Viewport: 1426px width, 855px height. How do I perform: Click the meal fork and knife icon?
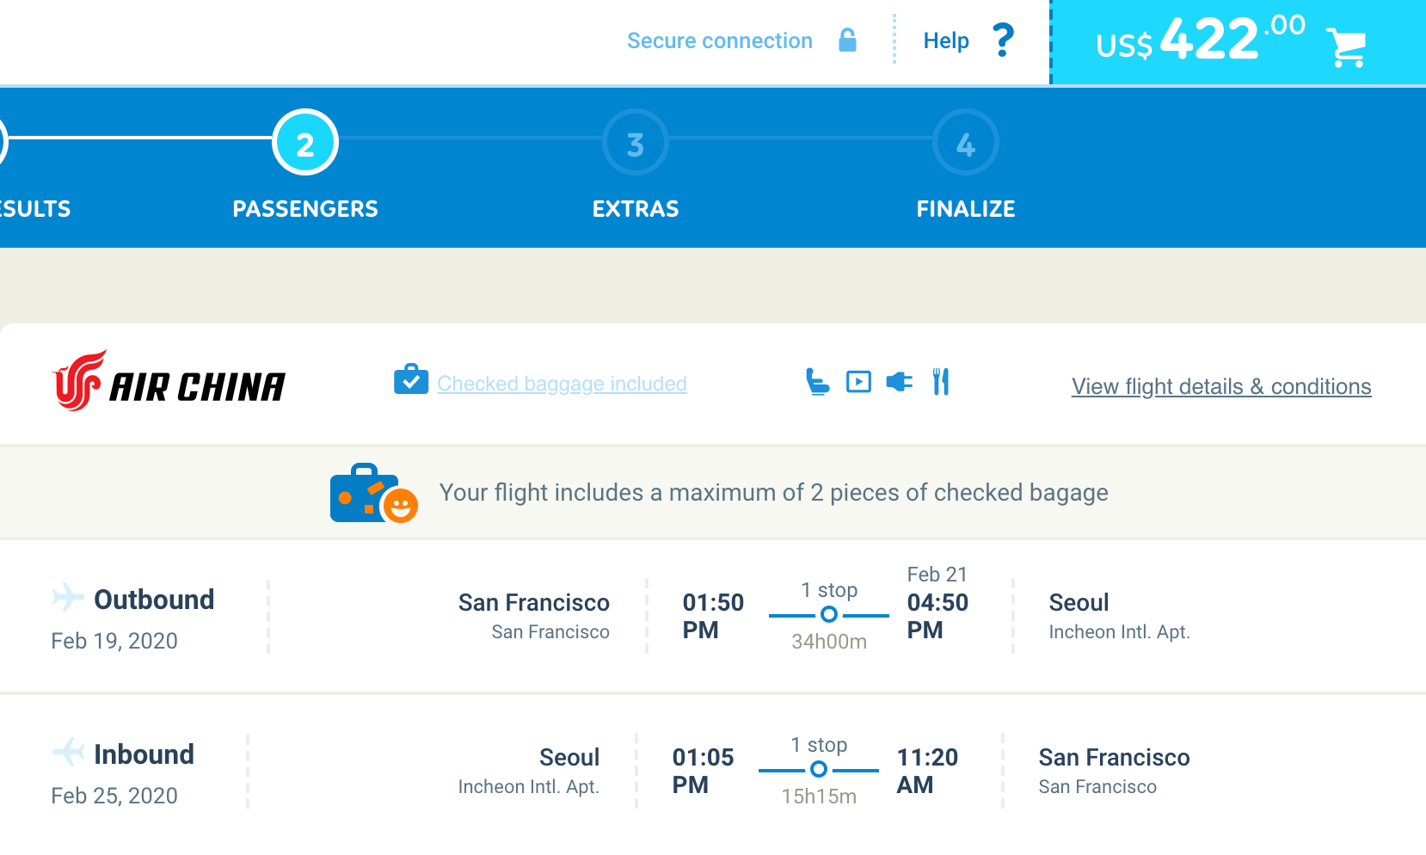[941, 381]
